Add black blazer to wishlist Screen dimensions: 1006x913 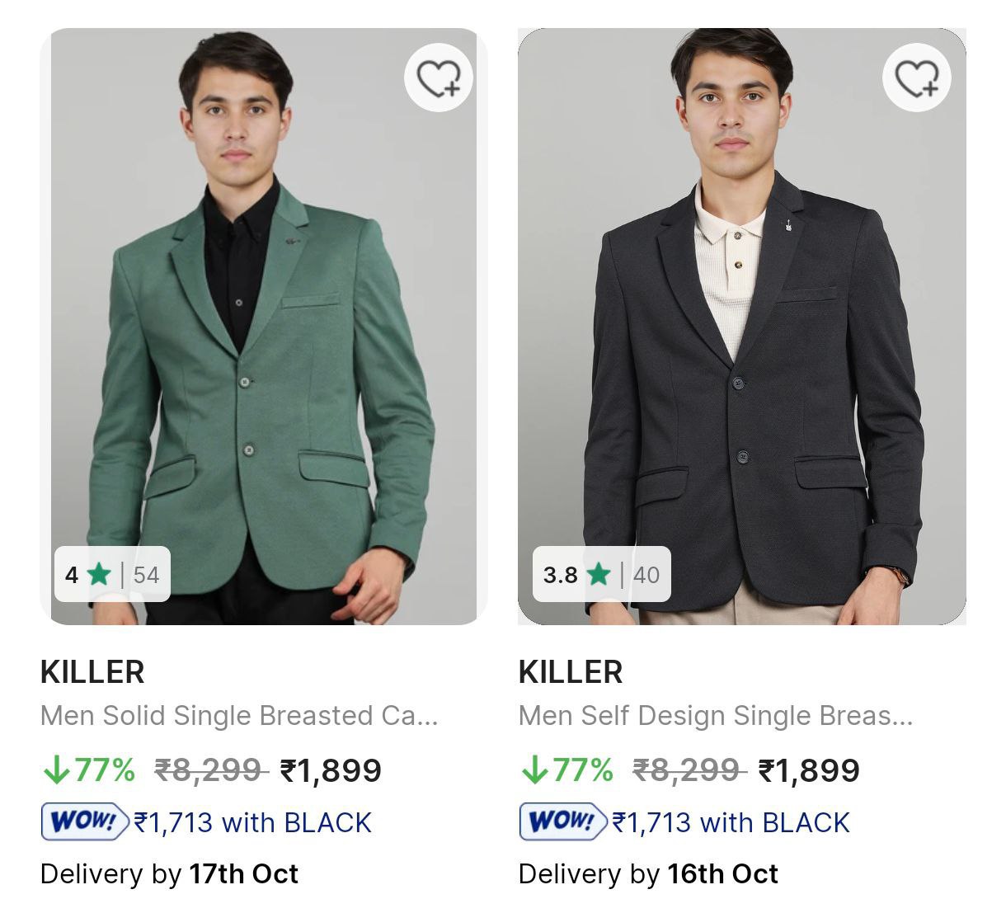tap(916, 78)
